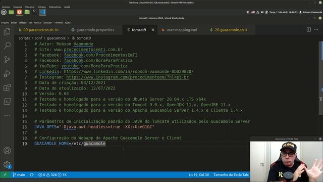Click line number 14 in the gutter

tap(25, 116)
